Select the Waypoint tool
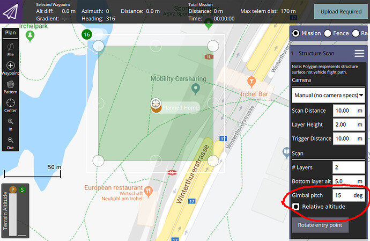Screen dimensions: 370x241 pyautogui.click(x=11, y=67)
